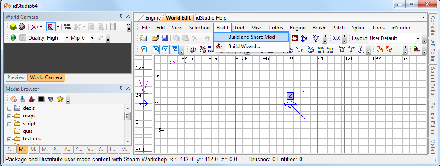Click the blue figure icon in Media Browser
Image resolution: width=440 pixels, height=166 pixels.
tap(23, 99)
